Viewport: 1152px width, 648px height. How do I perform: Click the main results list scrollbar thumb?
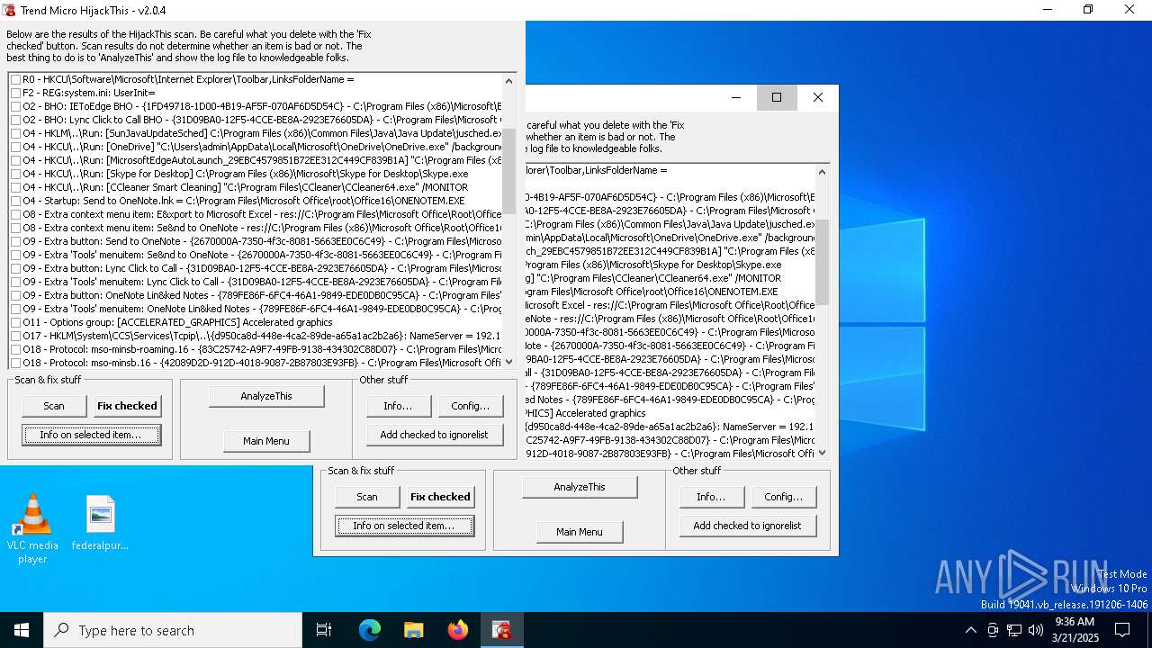[x=508, y=171]
